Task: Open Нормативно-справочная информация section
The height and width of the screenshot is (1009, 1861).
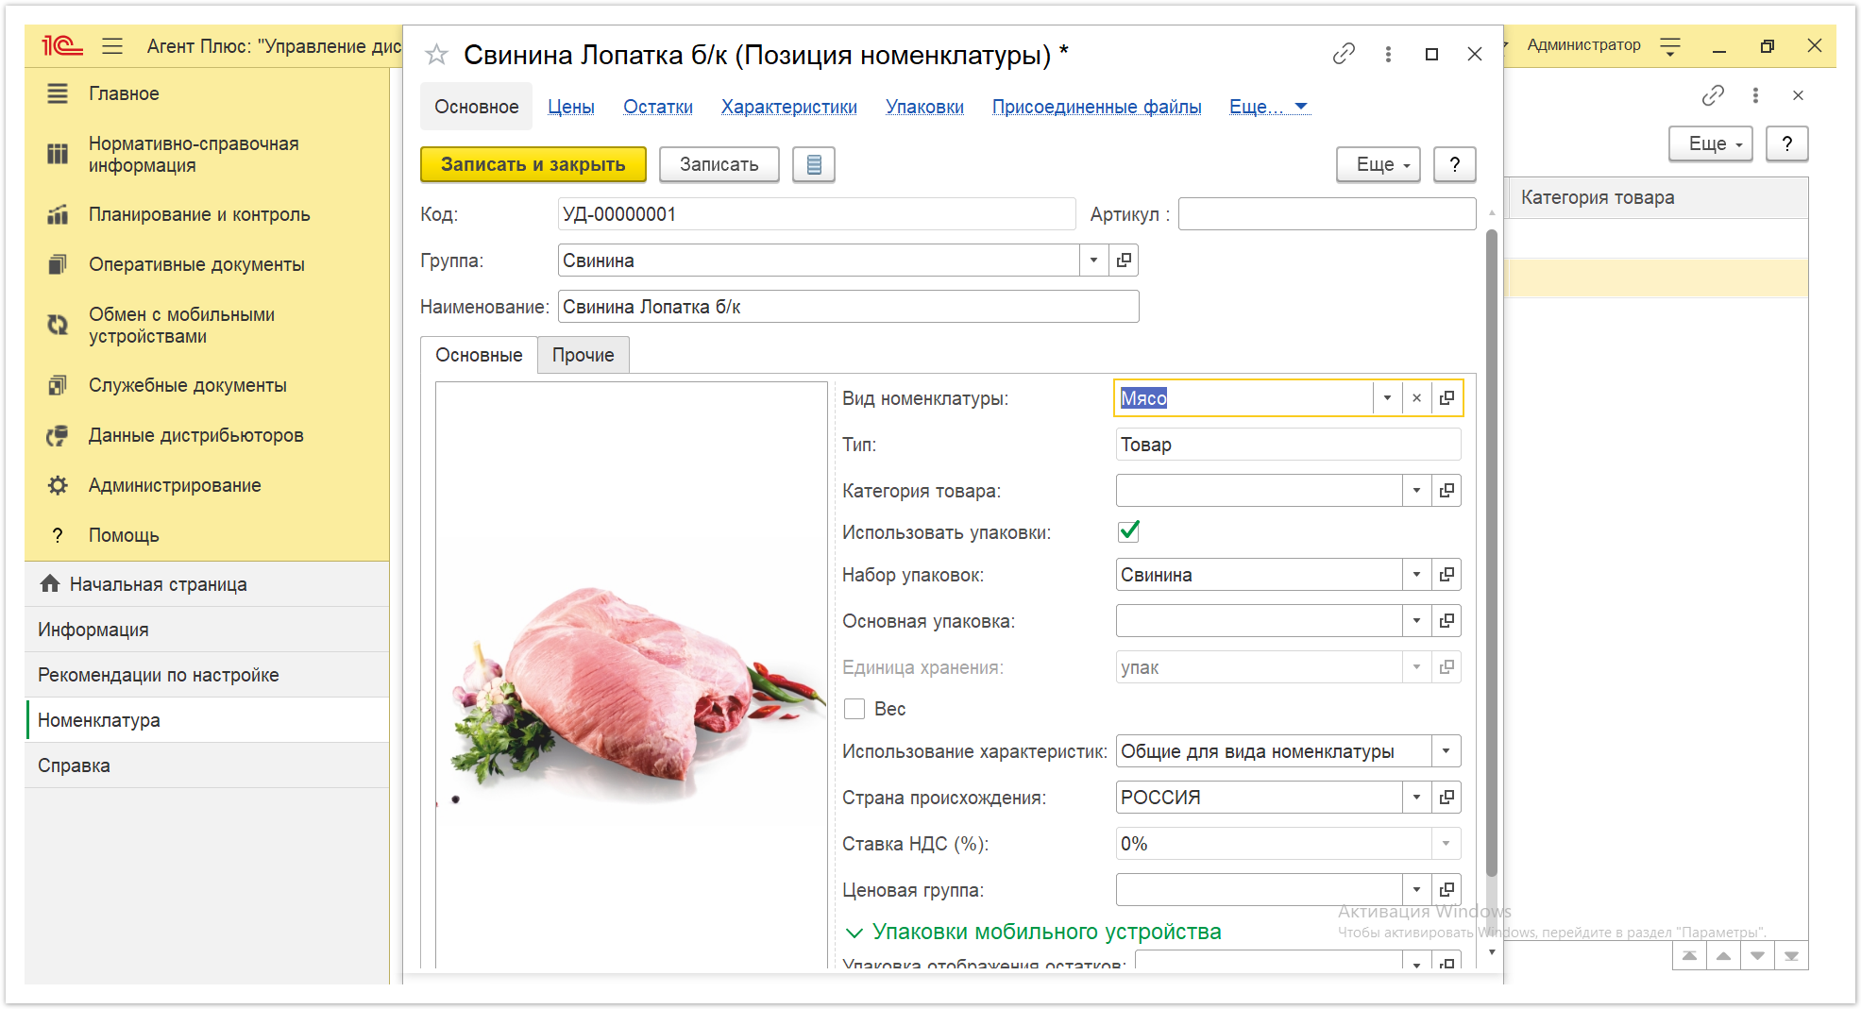Action: point(194,155)
